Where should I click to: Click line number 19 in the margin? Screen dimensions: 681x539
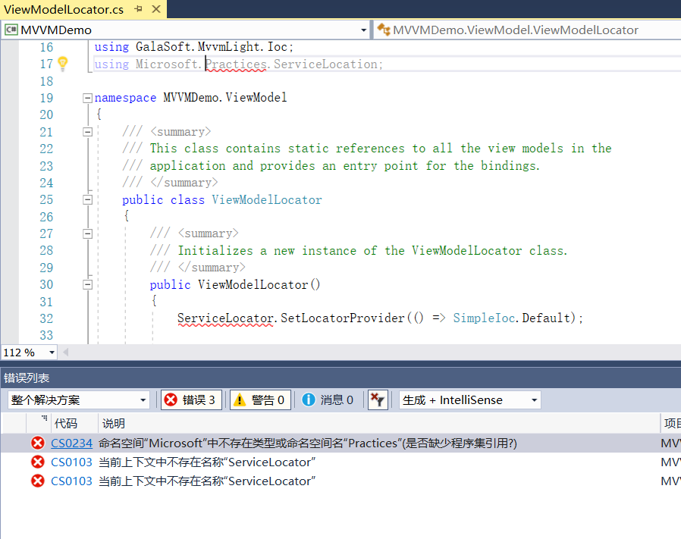46,98
